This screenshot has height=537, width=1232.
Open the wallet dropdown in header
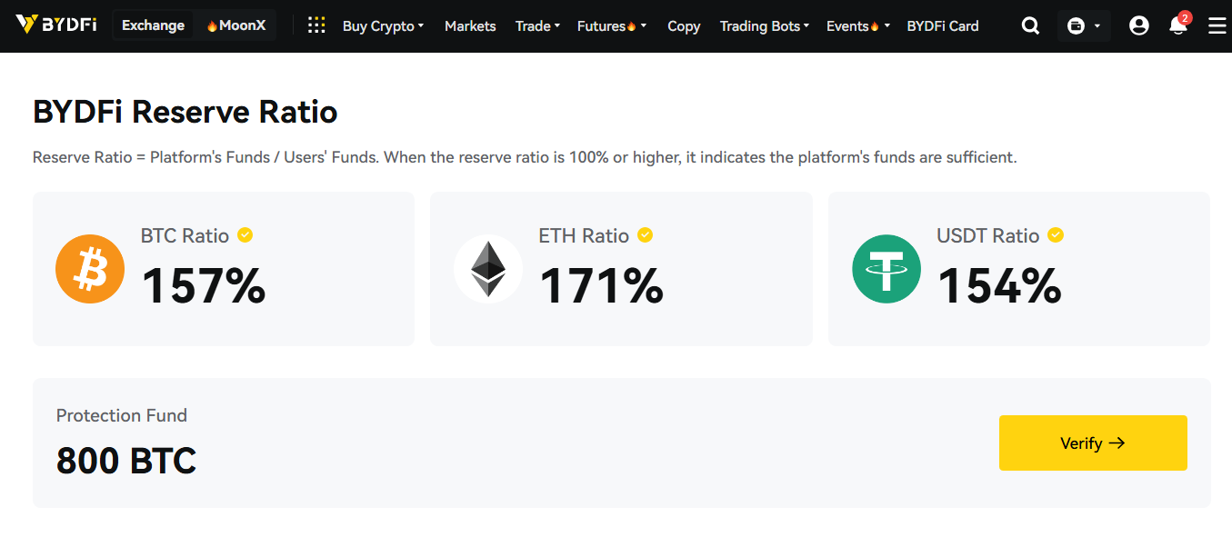pos(1084,26)
